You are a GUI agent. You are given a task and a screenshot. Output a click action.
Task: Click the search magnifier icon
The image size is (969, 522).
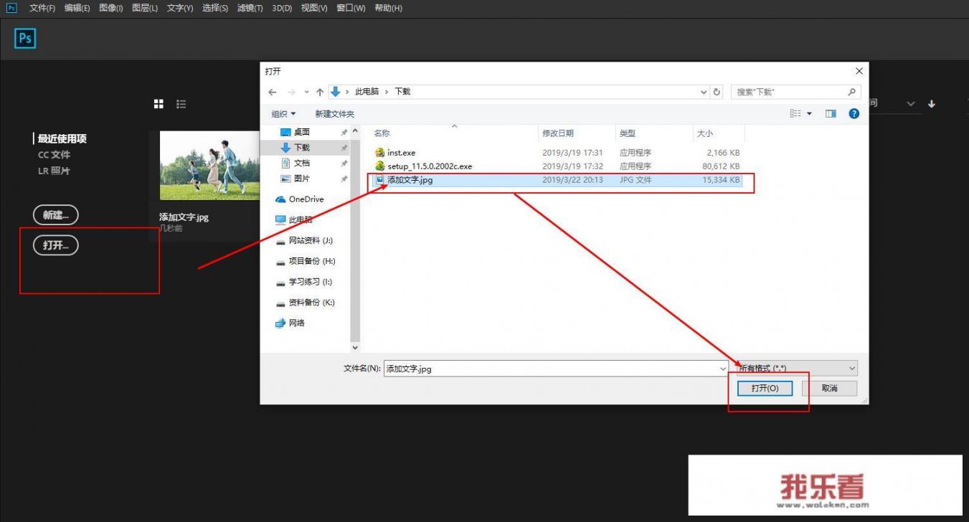(x=852, y=92)
